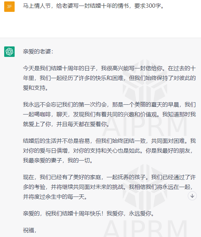
Task: Click the paragraph starting 今天是我们结婚十周年
Action: pyautogui.click(x=109, y=78)
